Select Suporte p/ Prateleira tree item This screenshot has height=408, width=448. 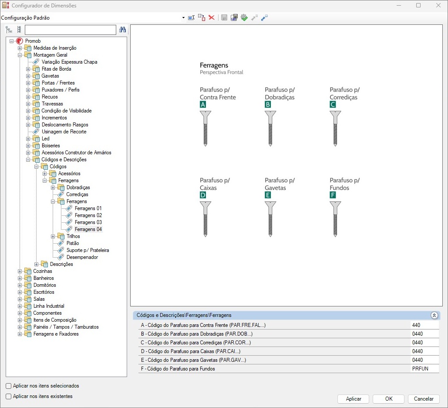tap(88, 250)
